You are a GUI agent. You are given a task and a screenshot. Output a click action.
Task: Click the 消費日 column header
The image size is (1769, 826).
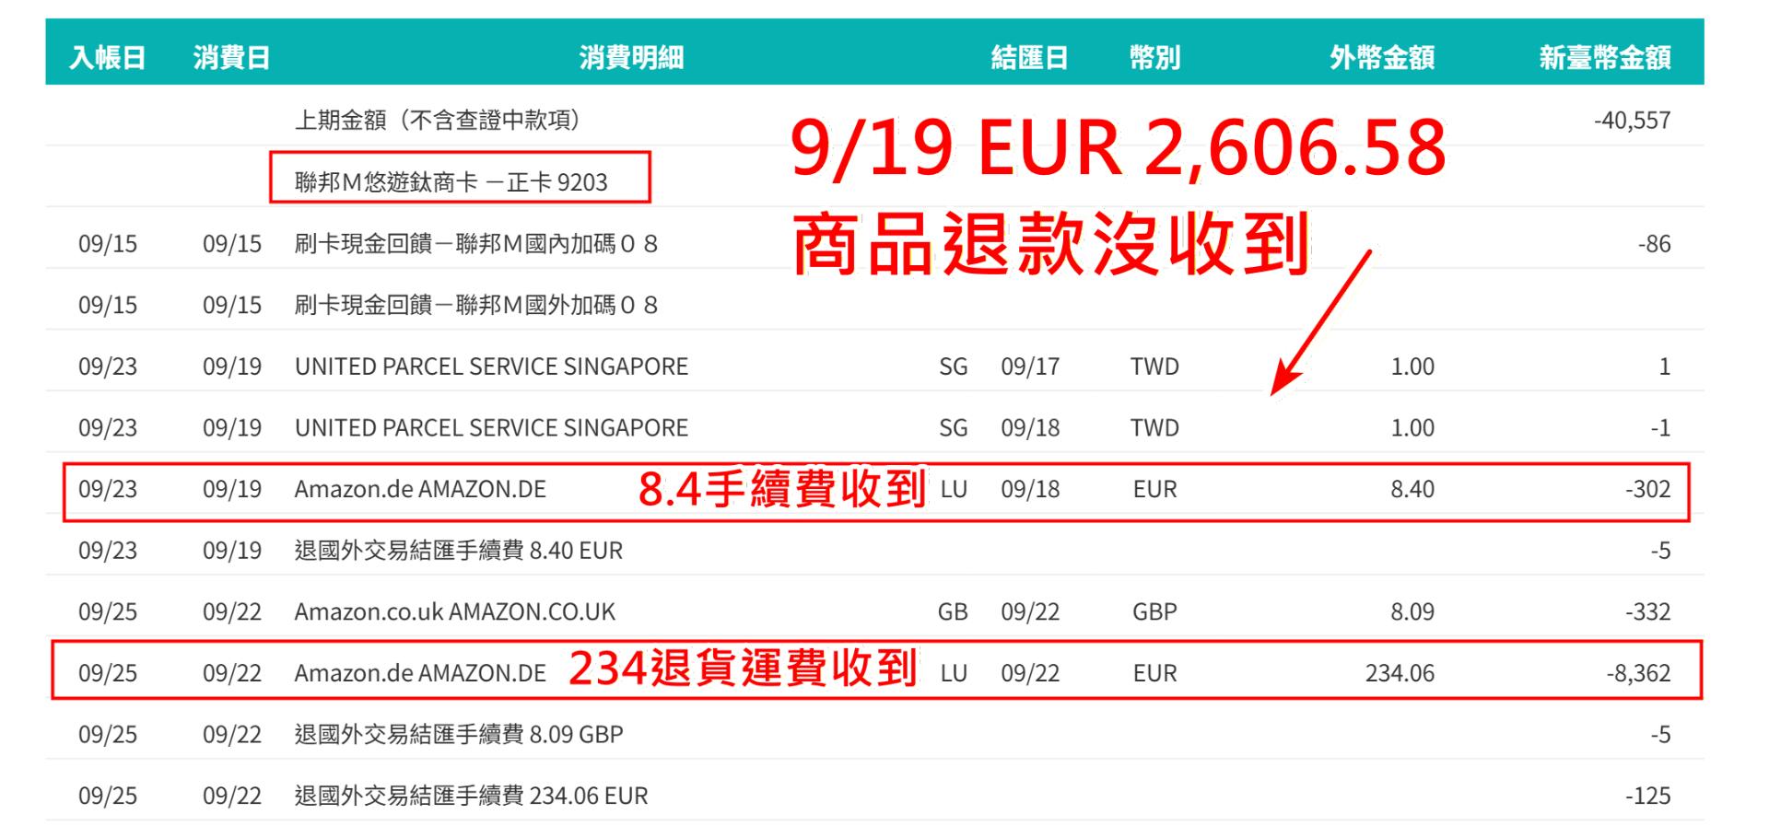pos(231,58)
